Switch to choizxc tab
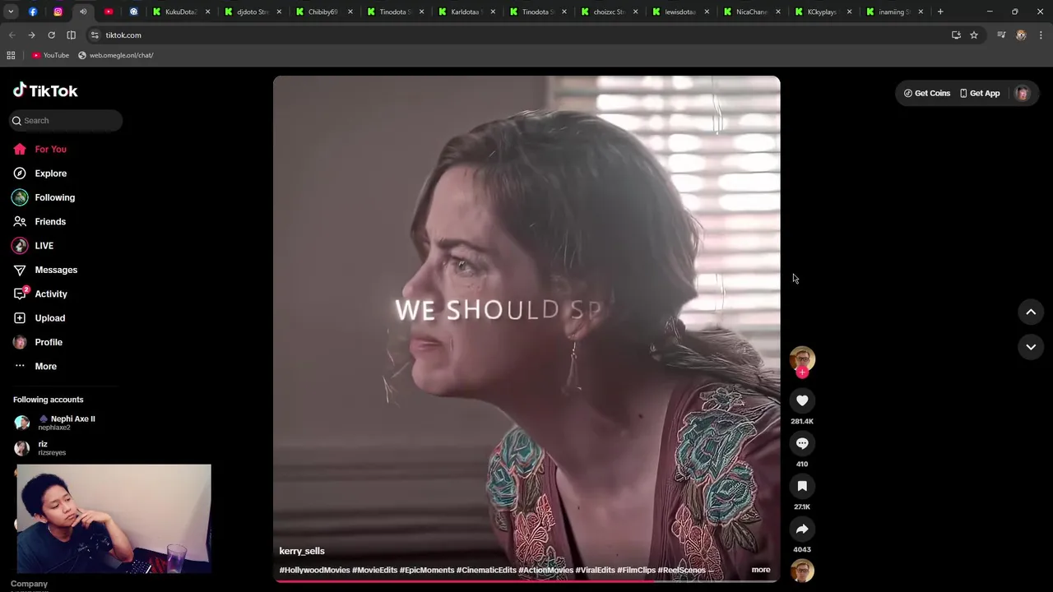This screenshot has width=1053, height=592. [x=610, y=12]
